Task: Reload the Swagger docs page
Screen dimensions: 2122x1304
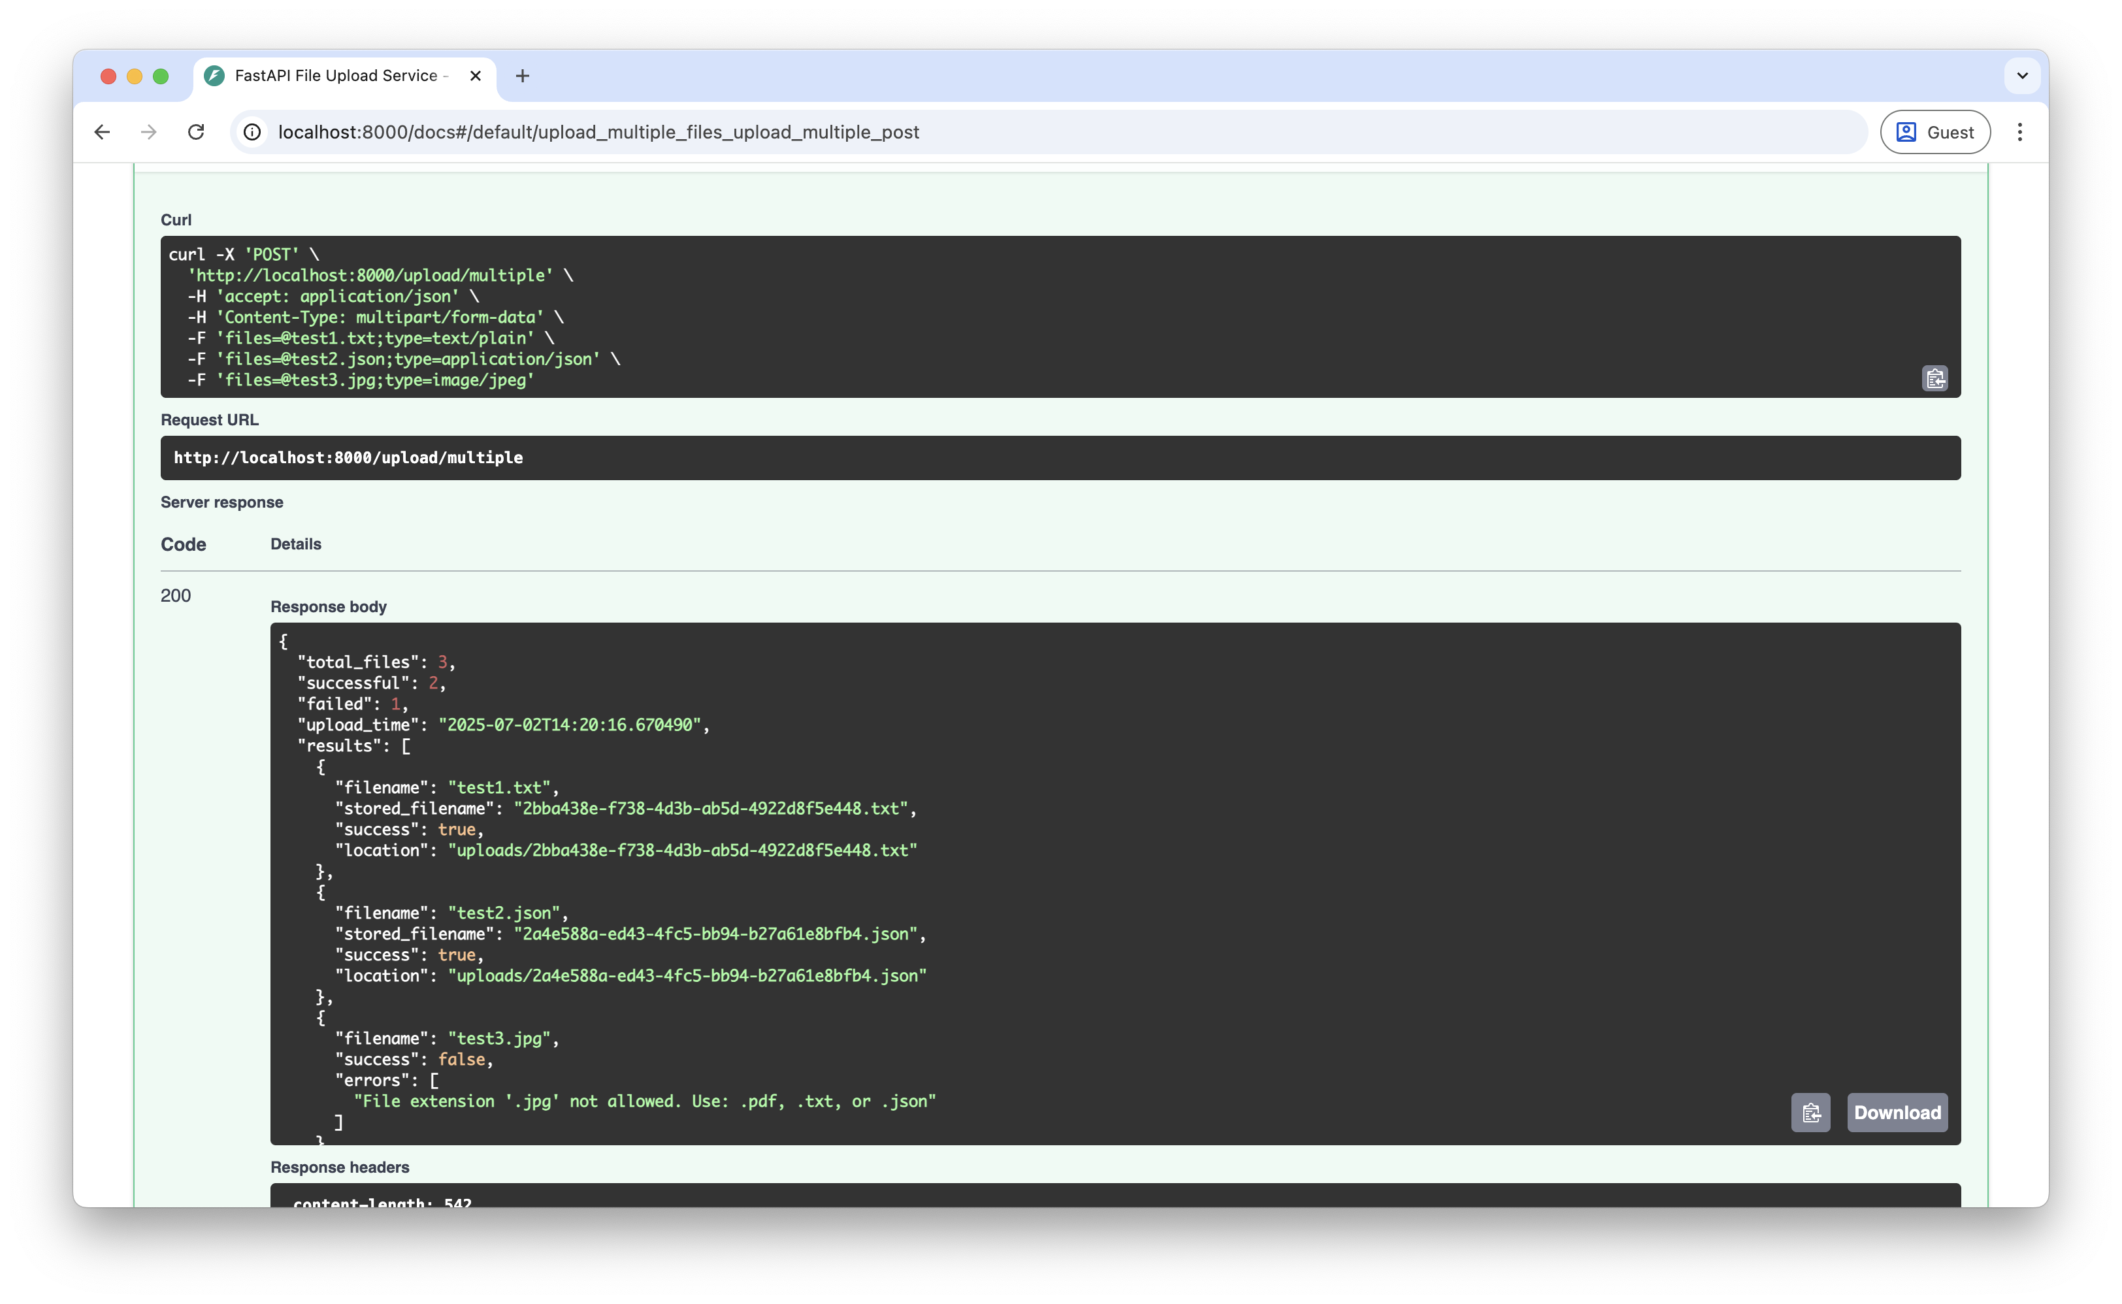Action: tap(196, 132)
